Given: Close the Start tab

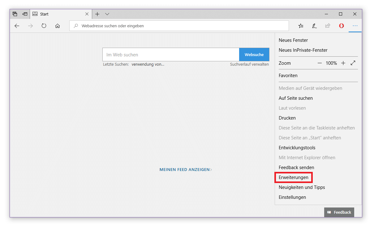Looking at the screenshot, I should (87, 14).
